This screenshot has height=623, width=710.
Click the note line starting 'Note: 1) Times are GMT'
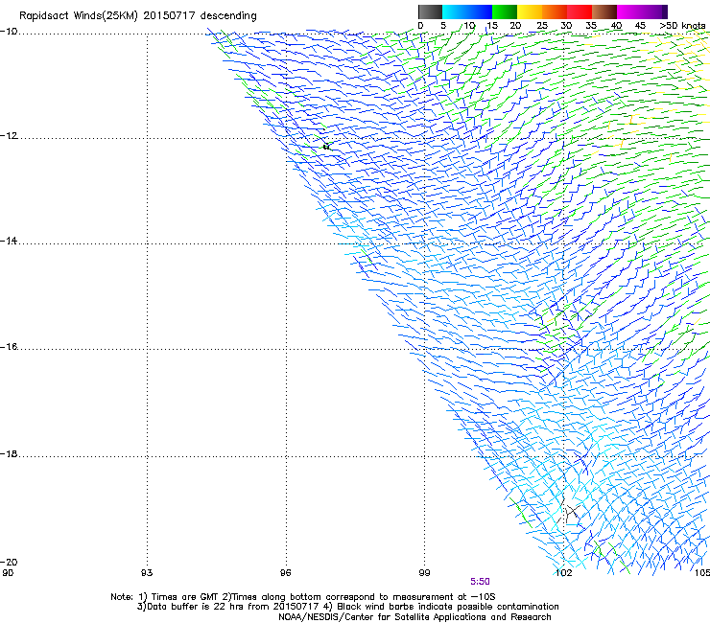pyautogui.click(x=303, y=597)
